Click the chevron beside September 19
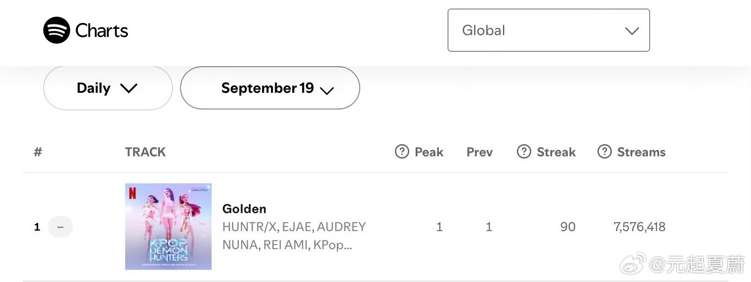This screenshot has height=282, width=751. point(326,91)
